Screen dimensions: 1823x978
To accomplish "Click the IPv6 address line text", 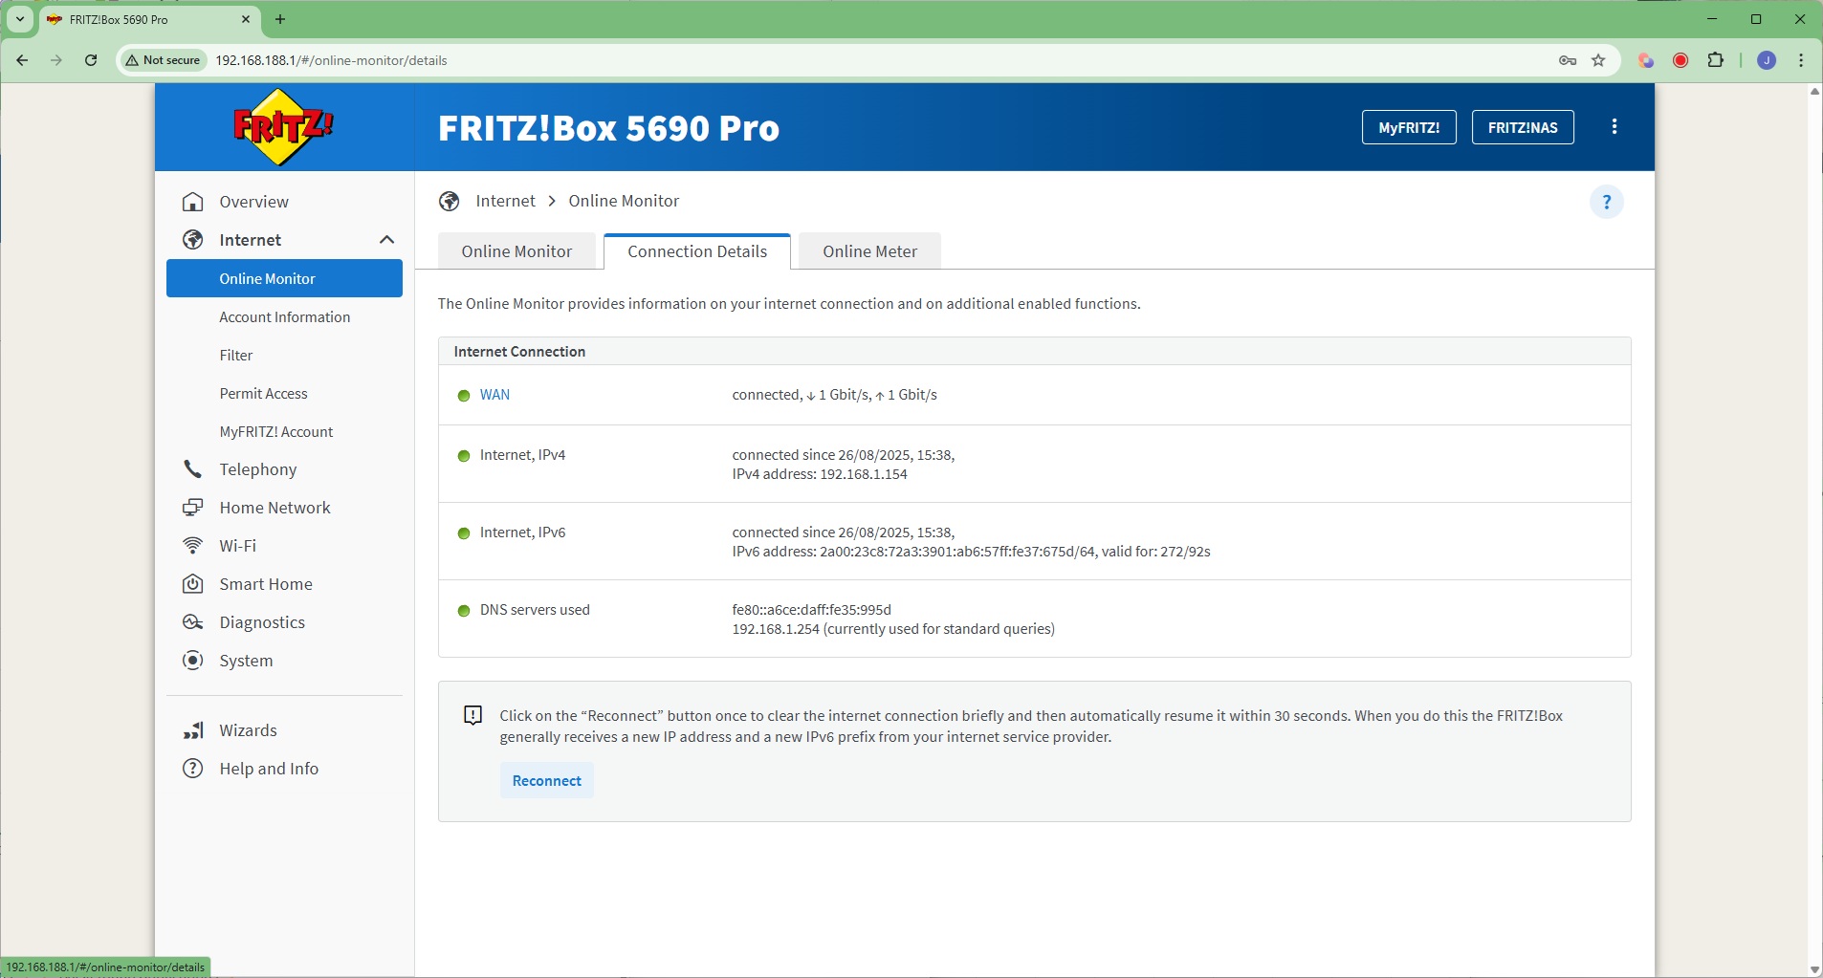I will point(971,552).
